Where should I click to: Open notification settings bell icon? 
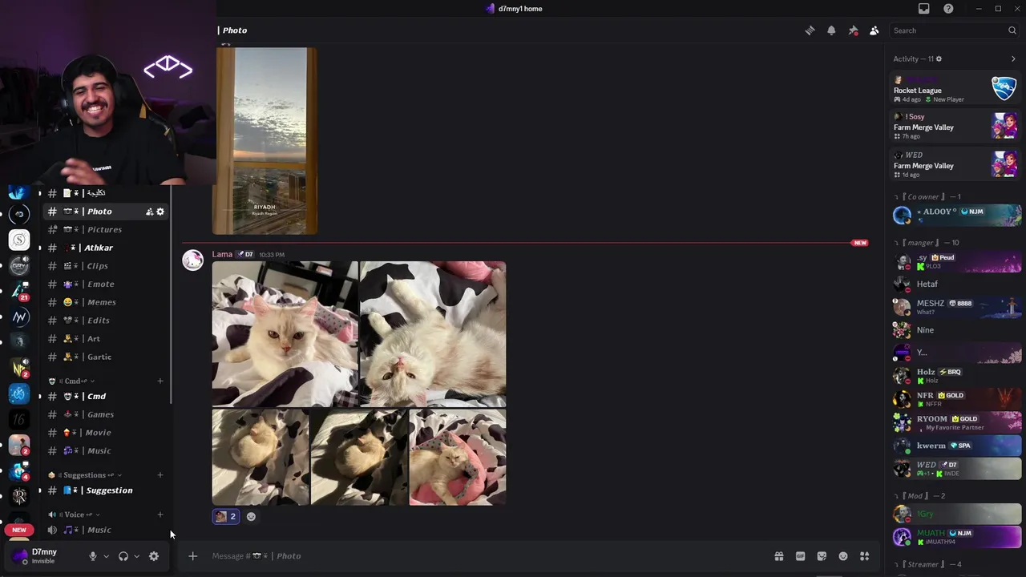[x=831, y=30]
